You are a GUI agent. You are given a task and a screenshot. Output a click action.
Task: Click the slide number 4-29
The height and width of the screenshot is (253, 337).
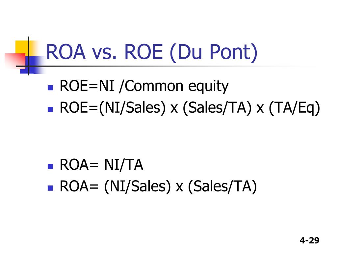coord(309,240)
